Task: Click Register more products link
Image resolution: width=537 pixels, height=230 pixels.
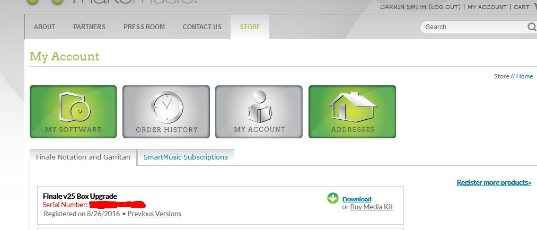Action: (x=494, y=183)
